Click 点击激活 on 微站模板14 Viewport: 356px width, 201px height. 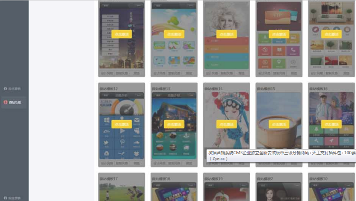pyautogui.click(x=226, y=124)
